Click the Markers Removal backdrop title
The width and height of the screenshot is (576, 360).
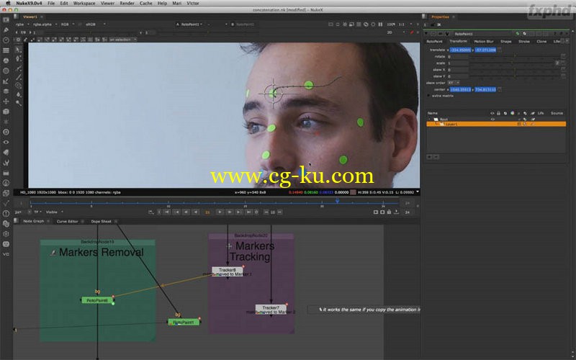101,253
